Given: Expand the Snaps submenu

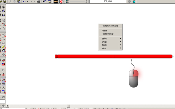Looking at the screenshot, I should click(110, 42).
